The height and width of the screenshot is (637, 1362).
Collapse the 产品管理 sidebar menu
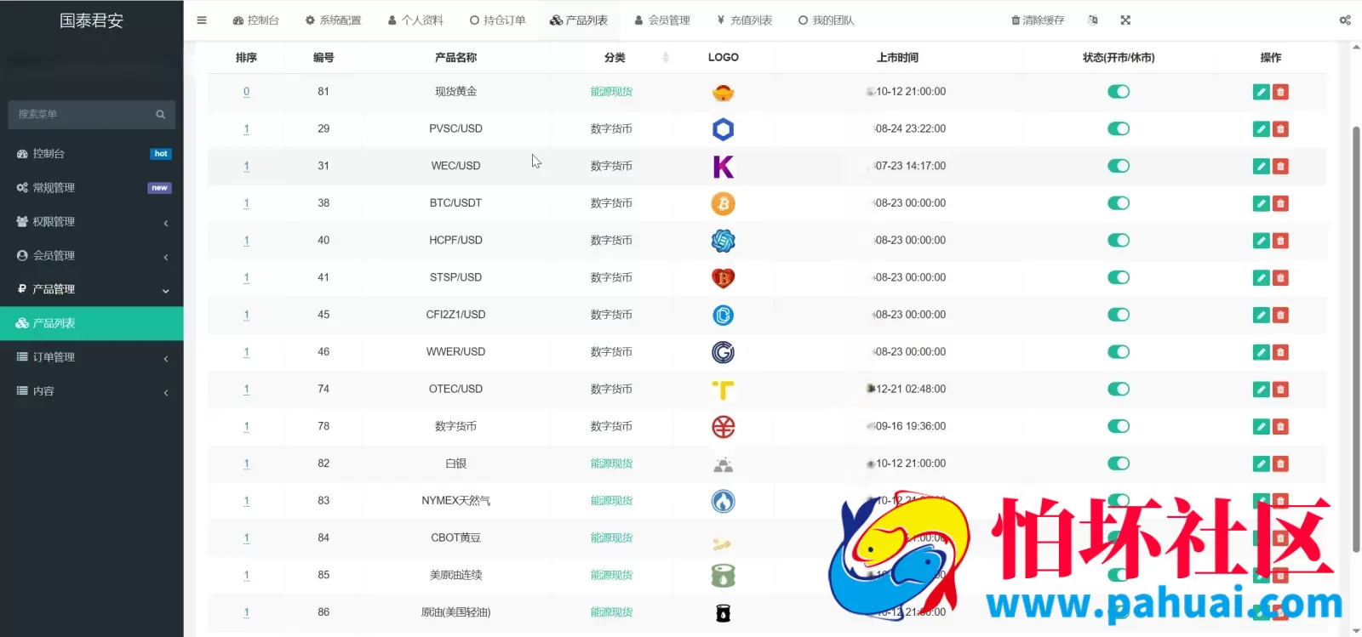click(x=91, y=289)
